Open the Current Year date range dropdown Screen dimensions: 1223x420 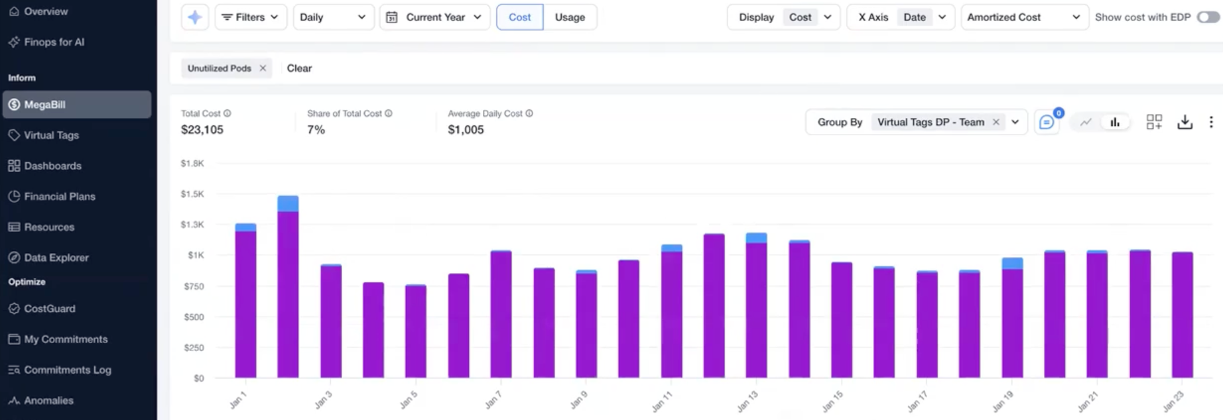[x=434, y=17]
